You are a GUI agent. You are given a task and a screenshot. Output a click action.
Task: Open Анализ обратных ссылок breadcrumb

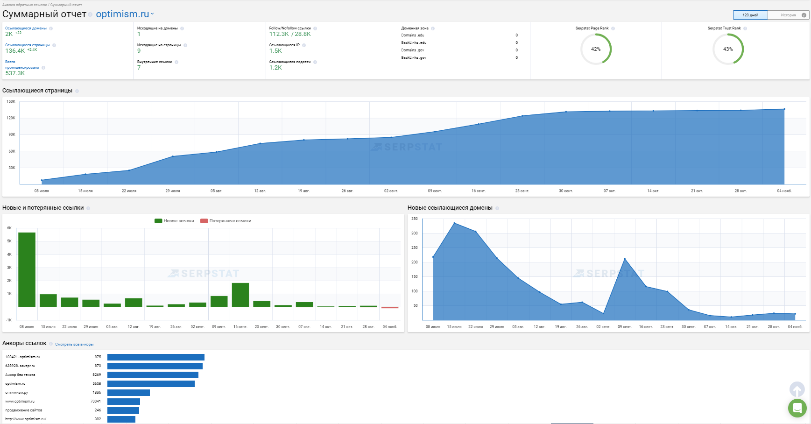(x=25, y=5)
